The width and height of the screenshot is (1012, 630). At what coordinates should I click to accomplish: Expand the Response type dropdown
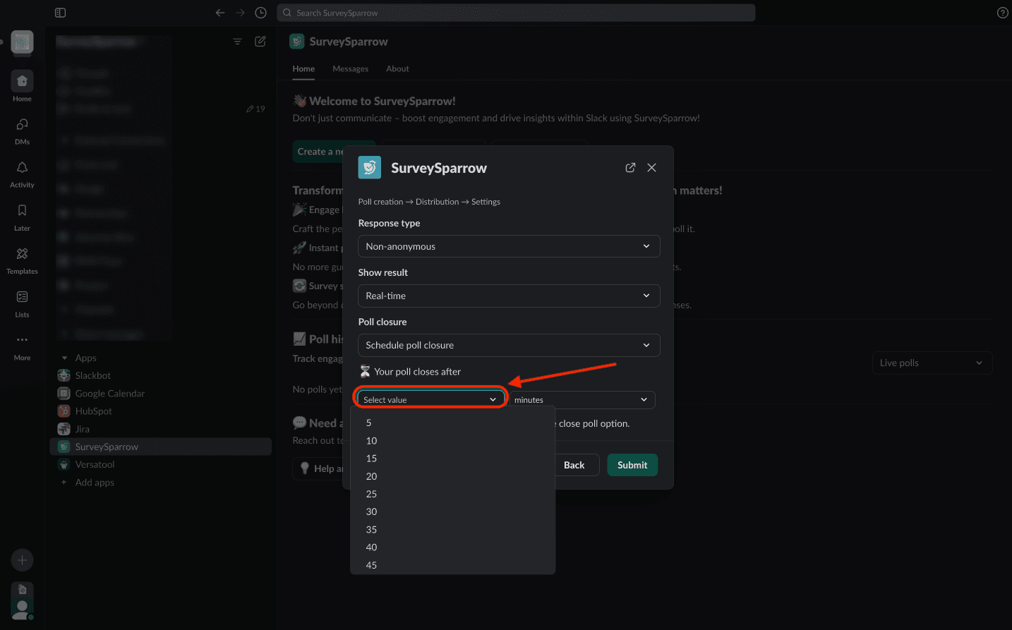click(508, 246)
